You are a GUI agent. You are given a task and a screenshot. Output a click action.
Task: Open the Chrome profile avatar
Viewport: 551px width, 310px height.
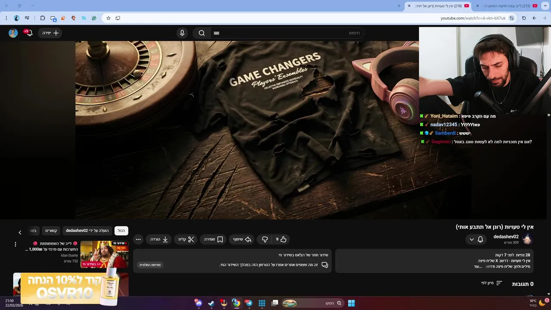tap(17, 18)
